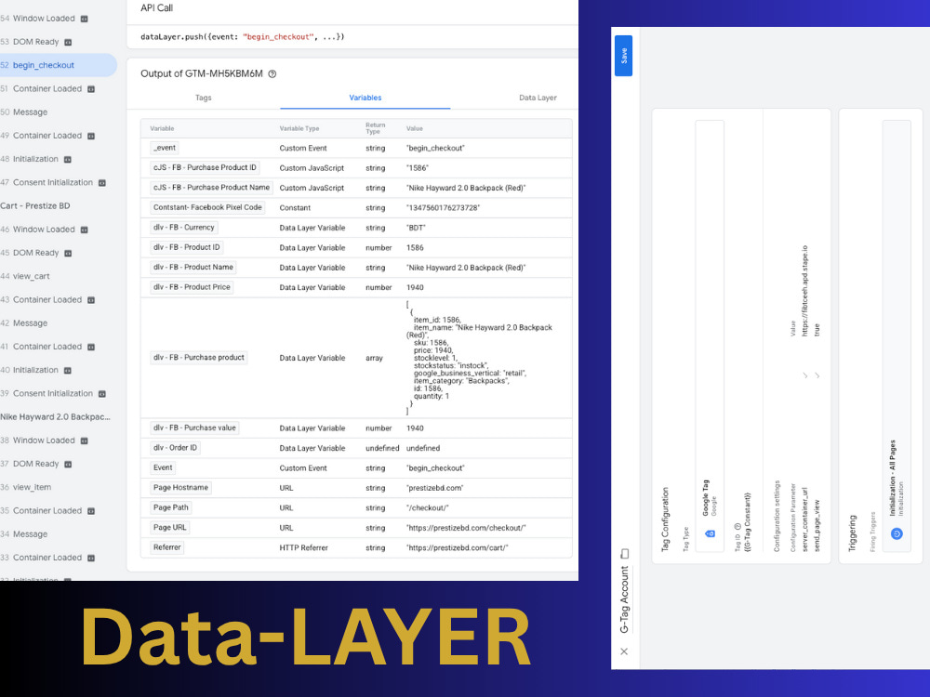Image resolution: width=930 pixels, height=697 pixels.
Task: Click the Referrer variable chip
Action: point(166,547)
